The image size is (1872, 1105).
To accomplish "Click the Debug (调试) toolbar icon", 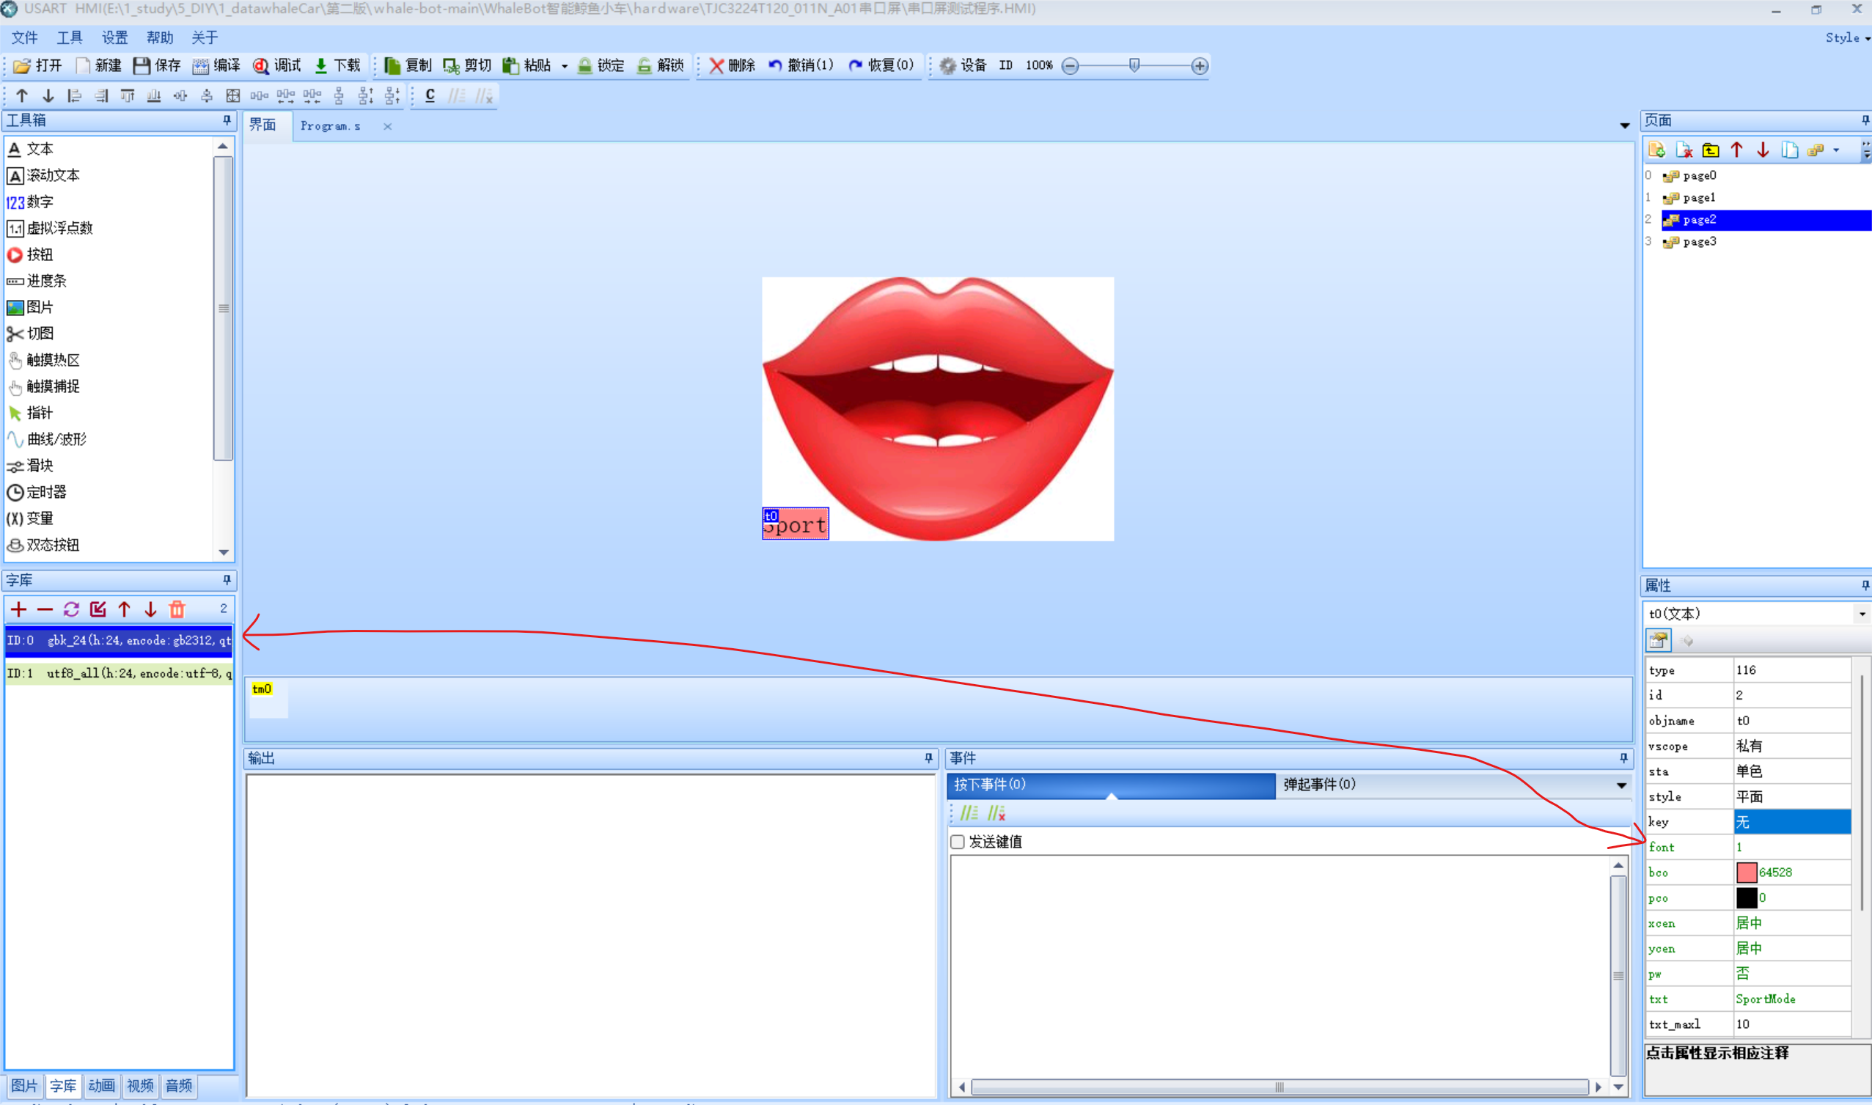I will 260,66.
